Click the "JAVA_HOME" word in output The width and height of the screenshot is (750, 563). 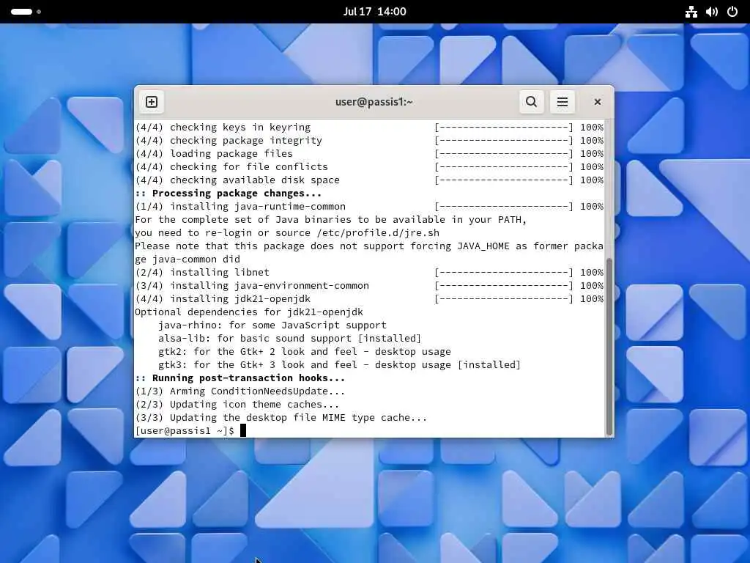pos(483,246)
